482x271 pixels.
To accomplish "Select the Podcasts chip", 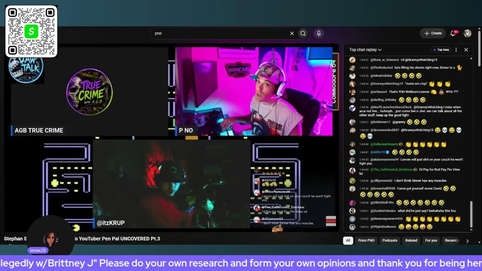I will point(390,240).
